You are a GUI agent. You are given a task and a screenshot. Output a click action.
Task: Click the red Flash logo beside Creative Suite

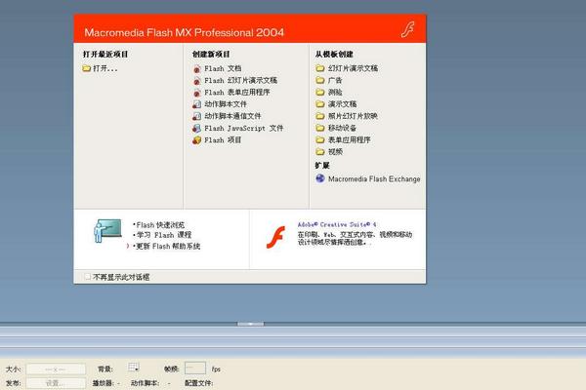275,237
